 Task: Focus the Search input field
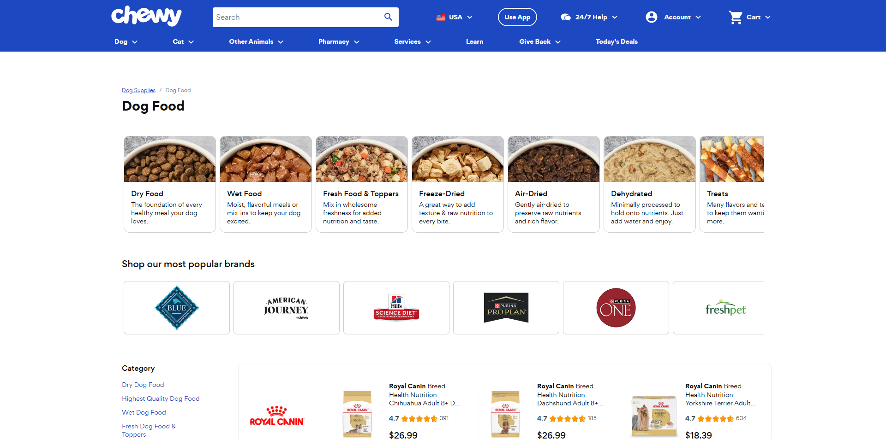298,17
